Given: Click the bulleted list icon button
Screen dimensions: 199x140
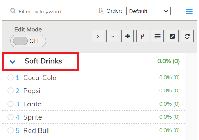Looking at the screenshot, I should pyautogui.click(x=157, y=36).
